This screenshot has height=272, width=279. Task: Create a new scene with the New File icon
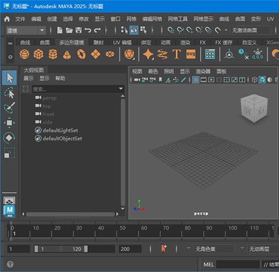[x=60, y=30]
